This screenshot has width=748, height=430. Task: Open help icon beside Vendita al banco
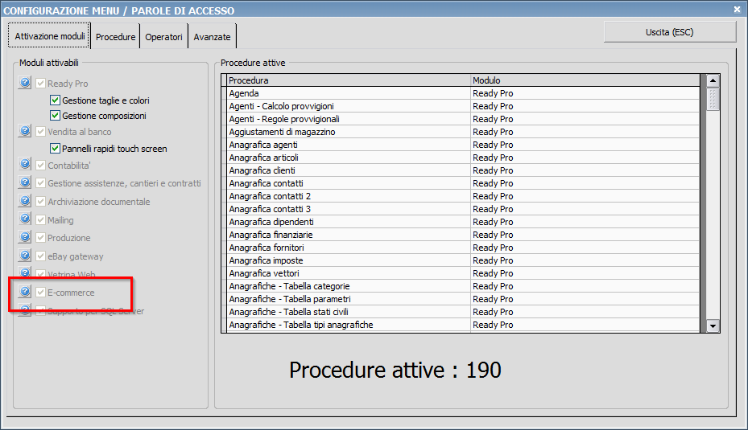(25, 130)
